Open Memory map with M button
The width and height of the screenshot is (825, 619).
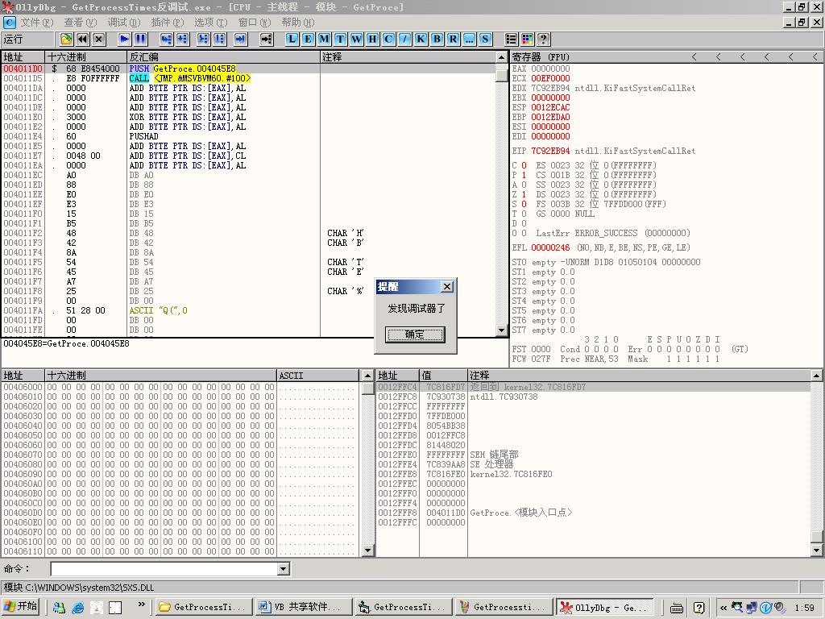[324, 39]
